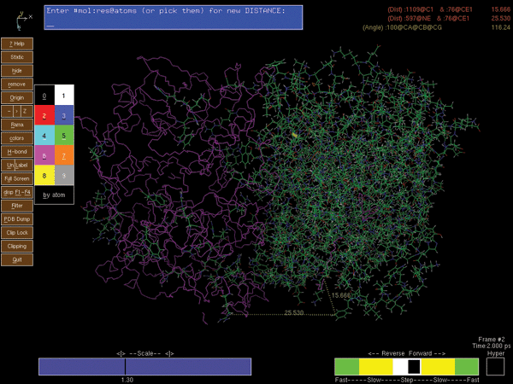
Task: Open the Filter option
Action: 17,206
